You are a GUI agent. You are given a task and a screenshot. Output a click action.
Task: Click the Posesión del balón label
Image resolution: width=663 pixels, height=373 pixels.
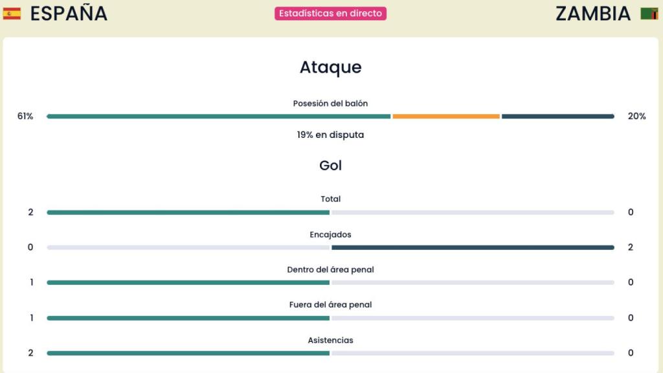pyautogui.click(x=331, y=104)
